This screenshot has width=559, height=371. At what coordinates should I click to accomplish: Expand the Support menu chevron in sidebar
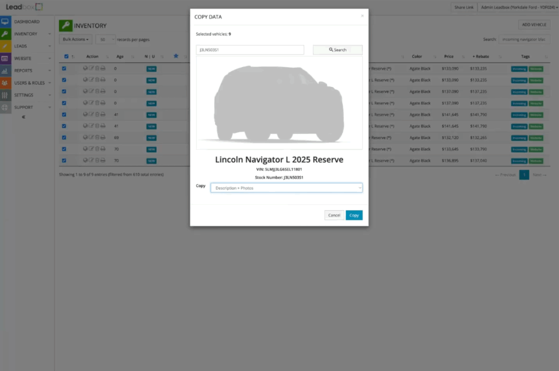coord(50,108)
